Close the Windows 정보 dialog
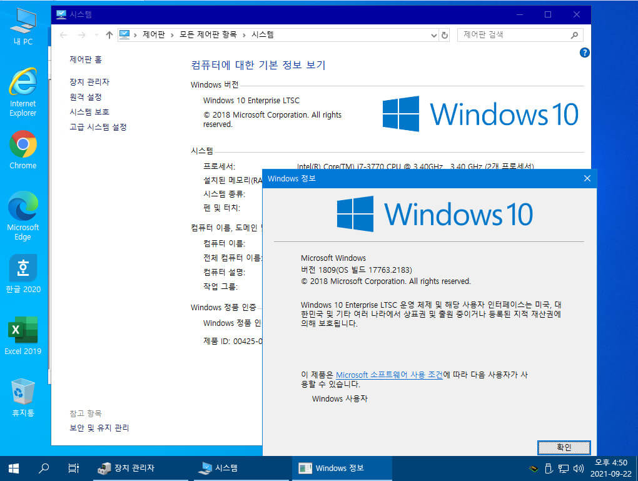The image size is (638, 481). click(587, 178)
